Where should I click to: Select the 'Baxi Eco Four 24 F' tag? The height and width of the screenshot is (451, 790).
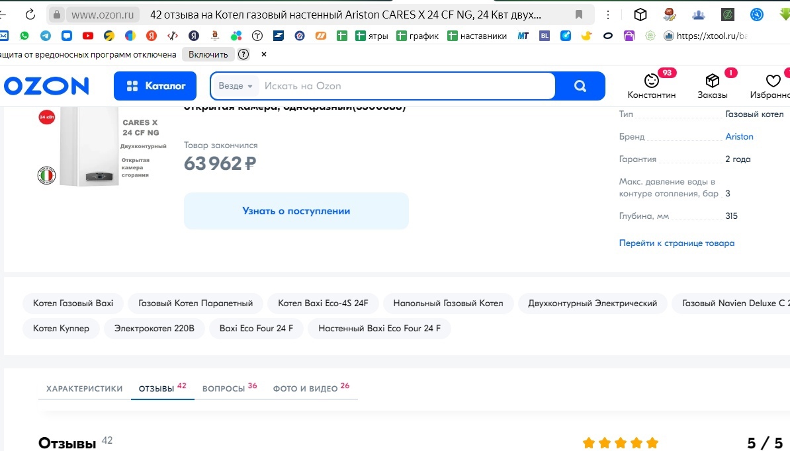coord(256,328)
